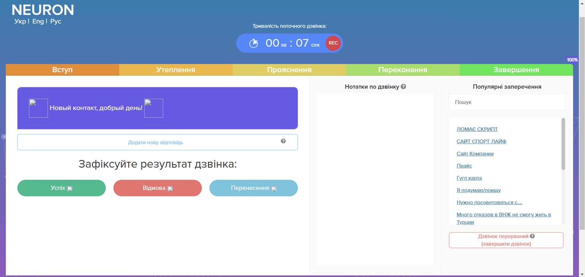This screenshot has height=277, width=585.
Task: Choose the Перенесення call result
Action: click(x=254, y=188)
